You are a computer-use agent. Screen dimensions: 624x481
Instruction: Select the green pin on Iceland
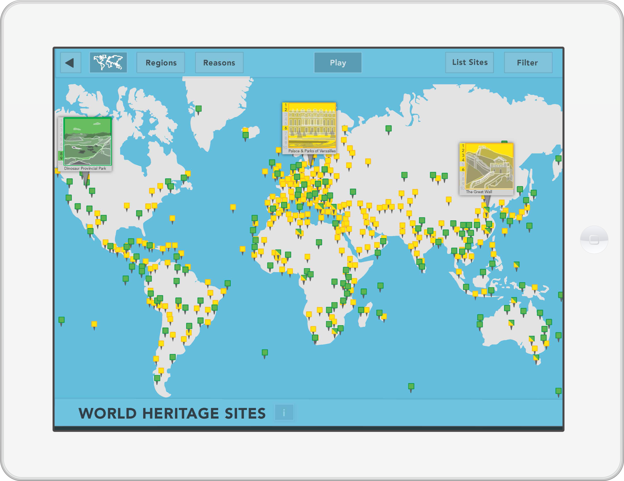(x=246, y=136)
